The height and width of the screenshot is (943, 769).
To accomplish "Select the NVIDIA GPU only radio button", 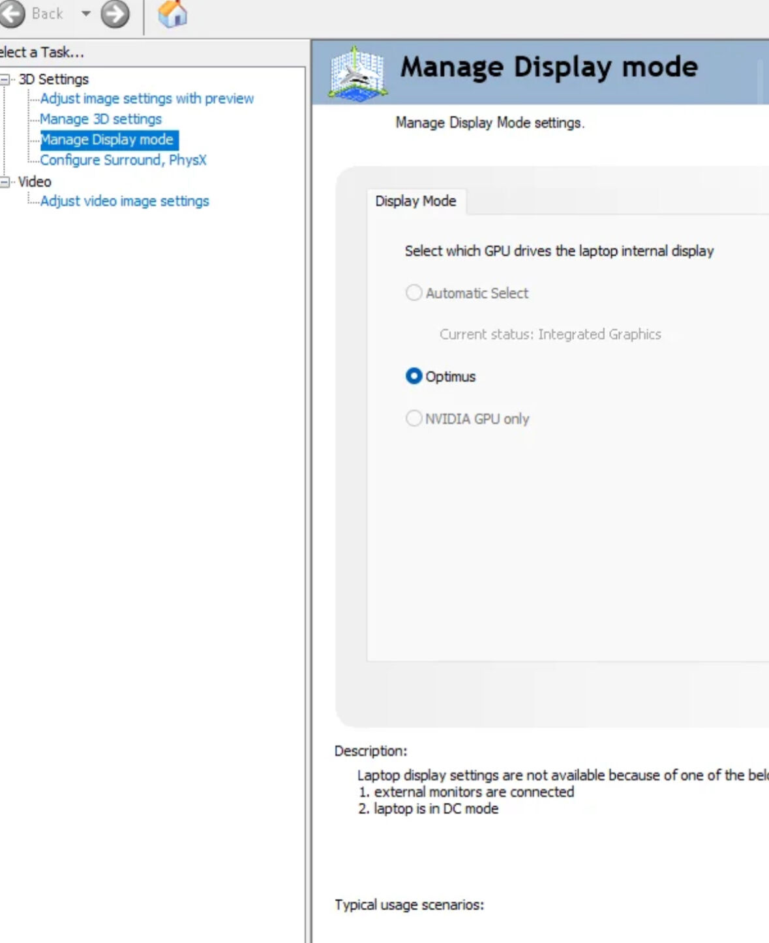I will click(414, 418).
